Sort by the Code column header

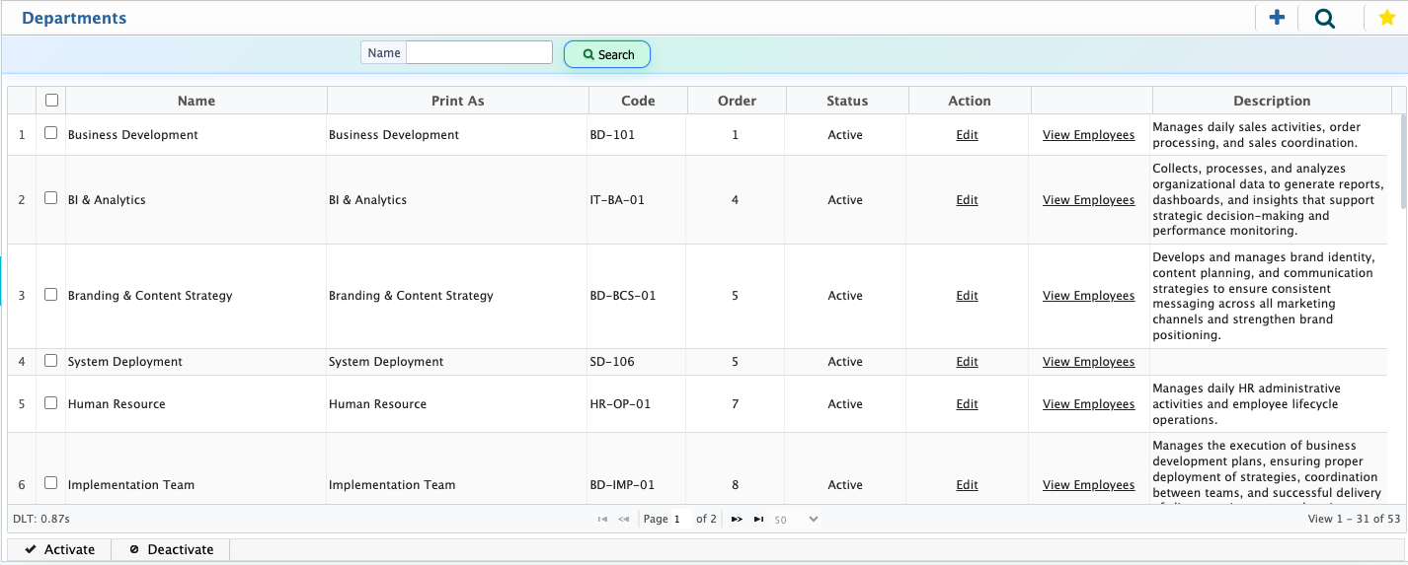[638, 101]
